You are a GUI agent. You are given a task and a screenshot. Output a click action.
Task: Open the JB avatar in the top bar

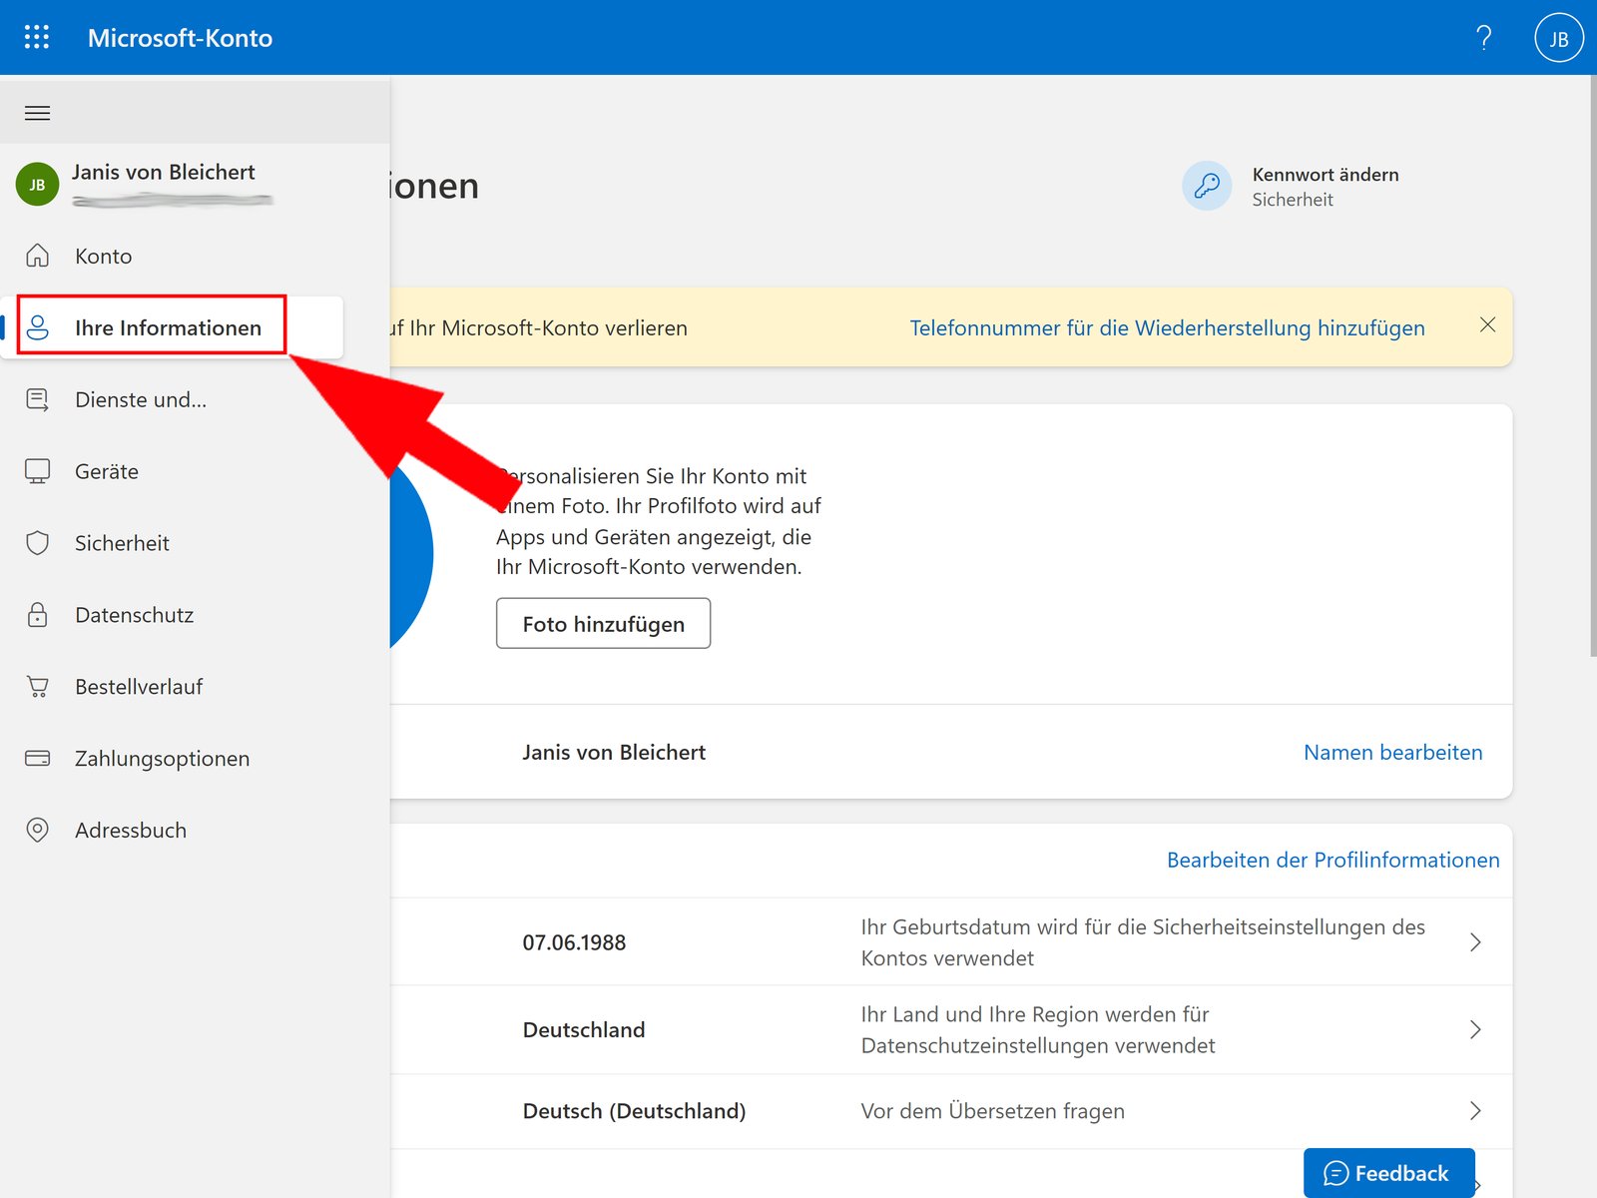[x=1558, y=37]
